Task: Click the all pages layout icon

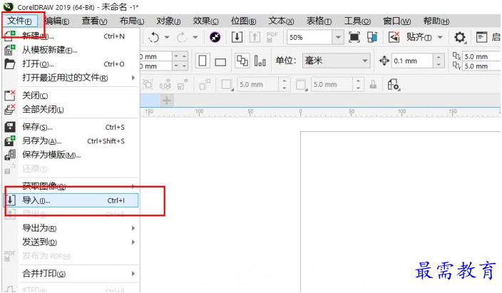Action: pyautogui.click(x=242, y=61)
